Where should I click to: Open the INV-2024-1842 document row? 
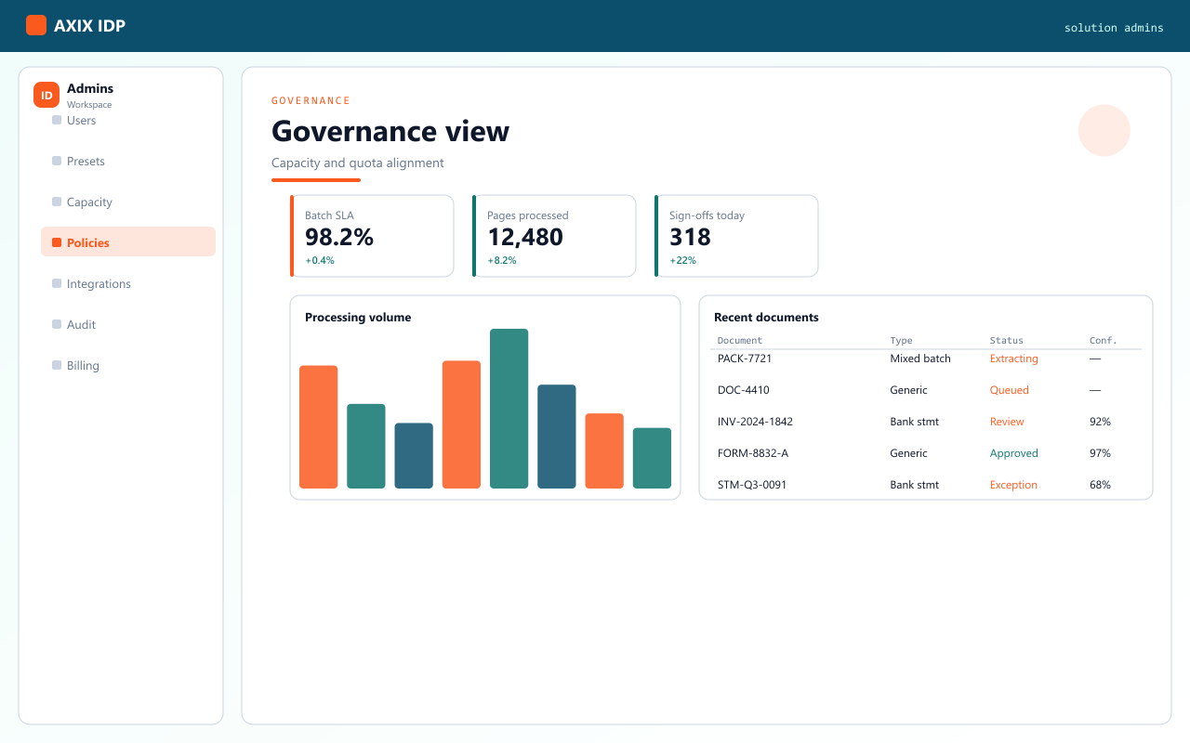point(926,422)
